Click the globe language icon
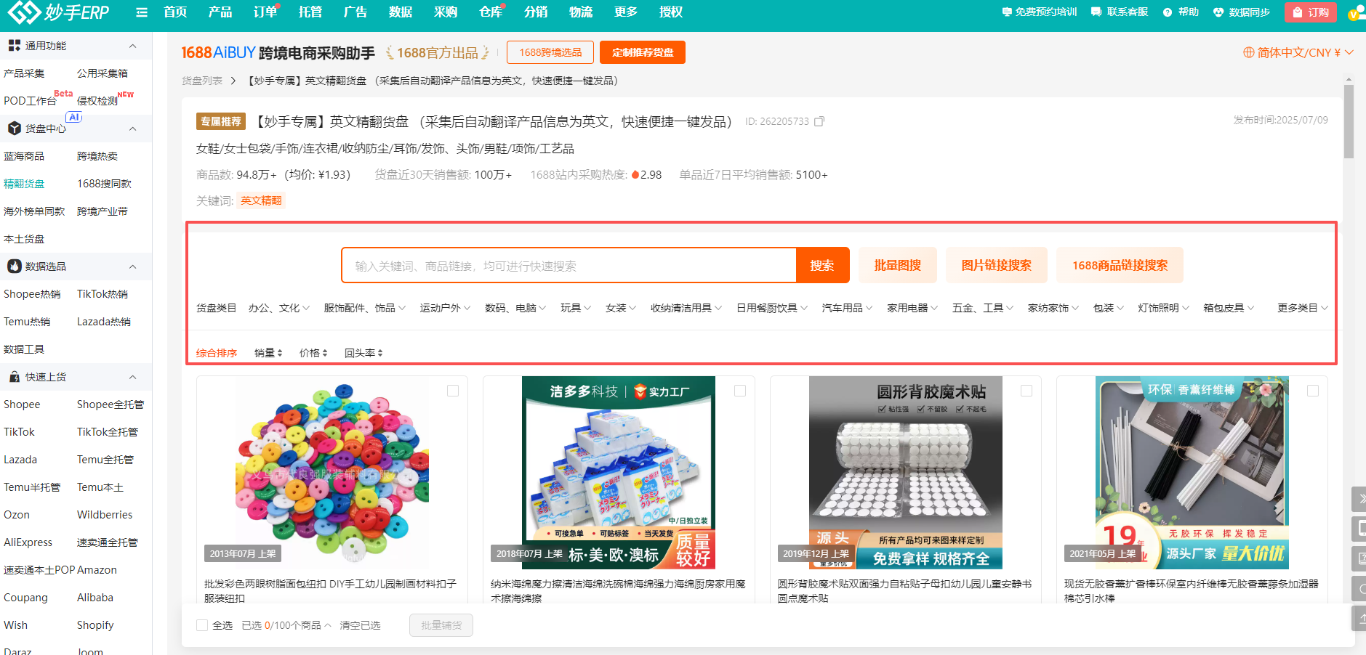1366x655 pixels. pos(1249,52)
